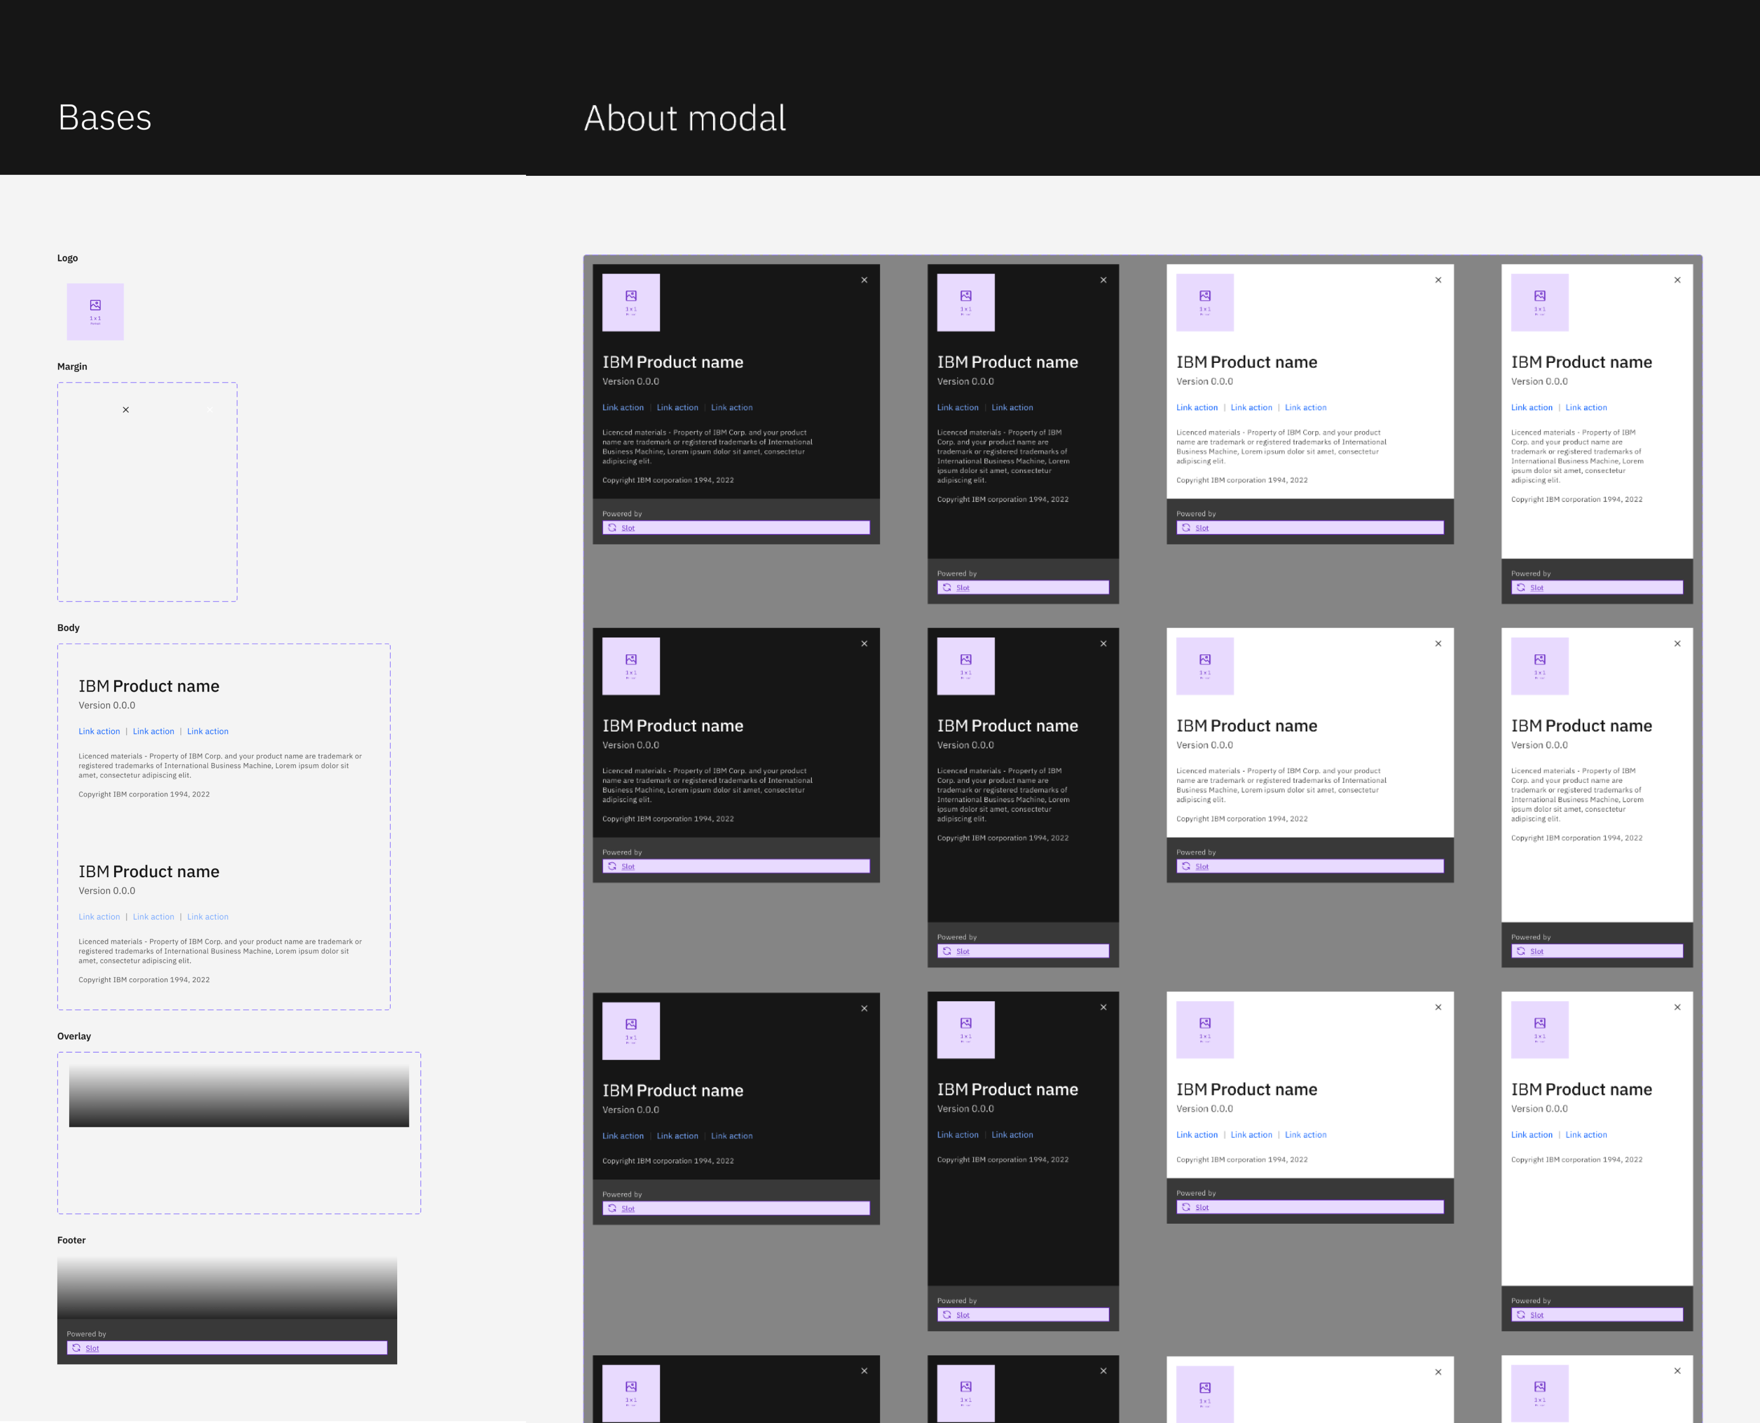Image resolution: width=1760 pixels, height=1423 pixels.
Task: Click 'IBM Product name' title in the light wide modal without links
Action: coord(1247,725)
